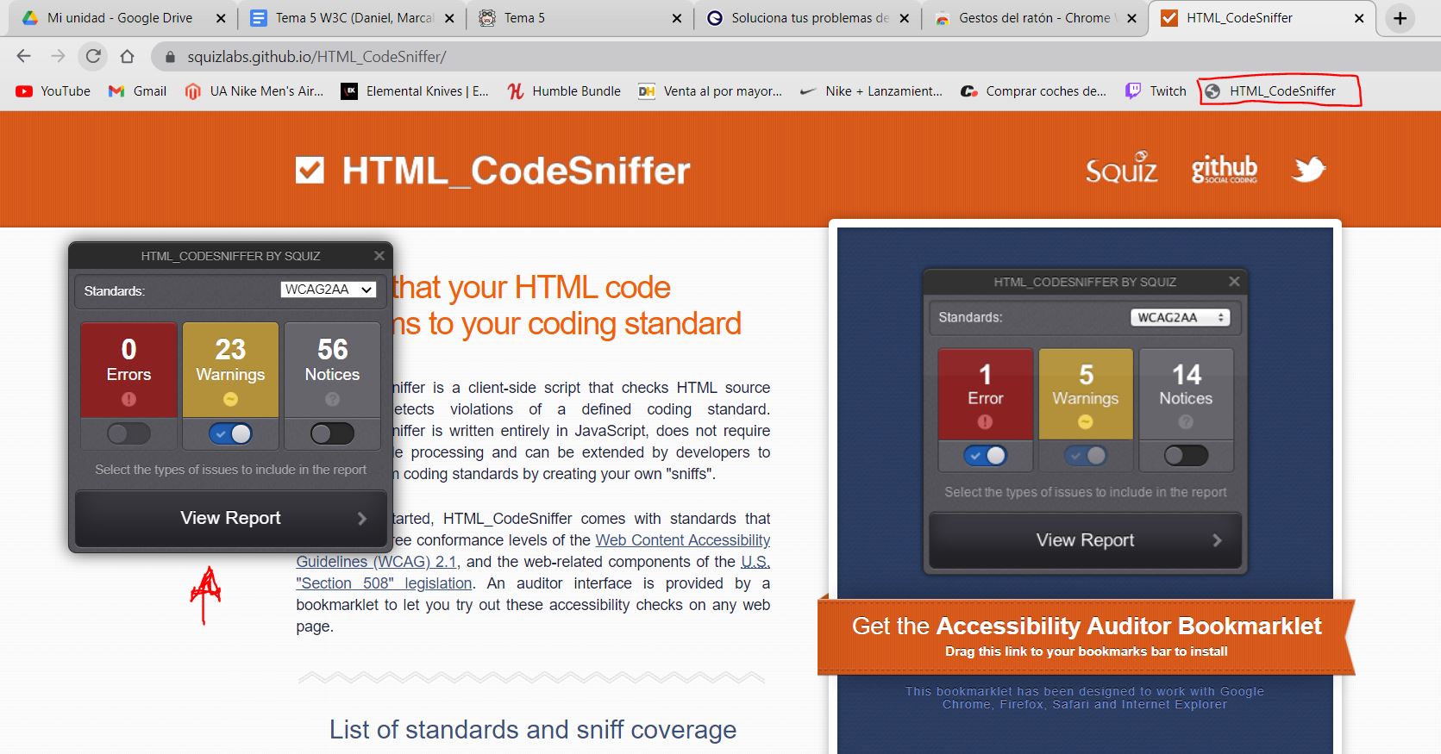This screenshot has height=754, width=1441.
Task: Close the Mi unidad - Google Drive tab
Action: point(221,18)
